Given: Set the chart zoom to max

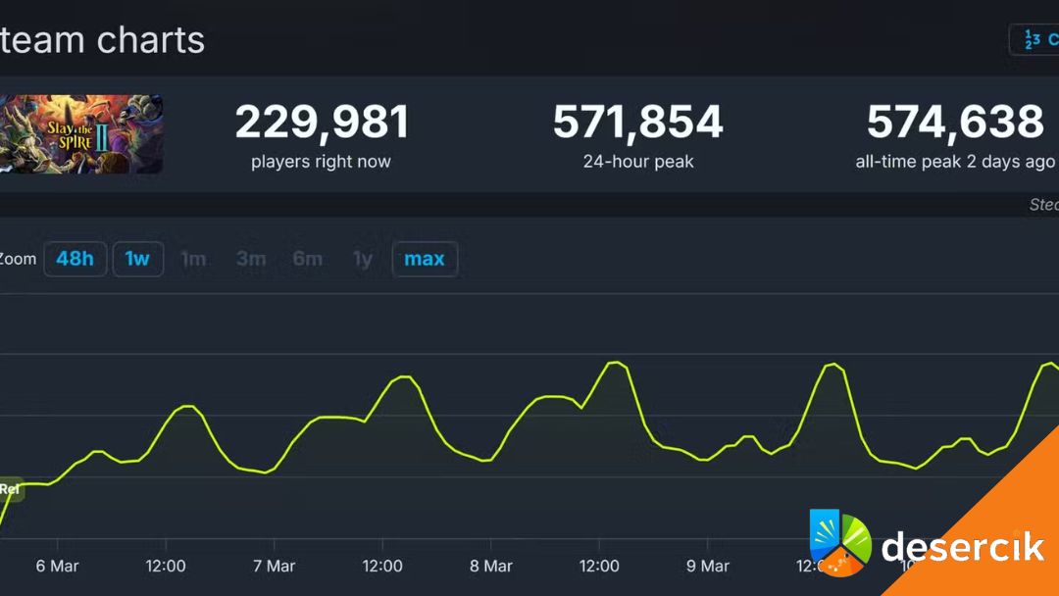Looking at the screenshot, I should point(425,259).
